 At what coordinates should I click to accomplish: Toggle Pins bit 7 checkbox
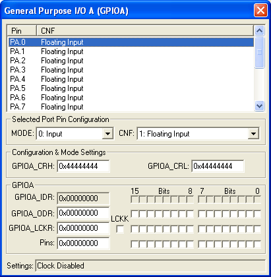[202, 244]
